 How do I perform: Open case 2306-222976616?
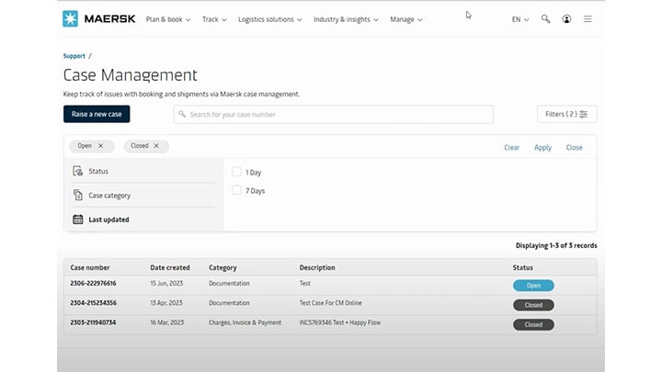click(x=93, y=284)
